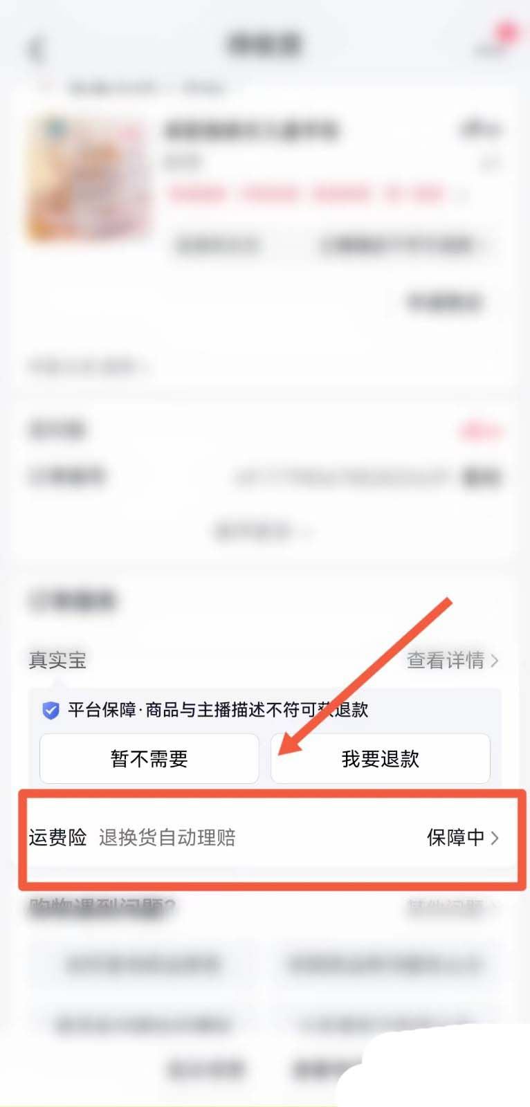The image size is (530, 1107).
Task: Tap the 保障中 status text
Action: (455, 838)
